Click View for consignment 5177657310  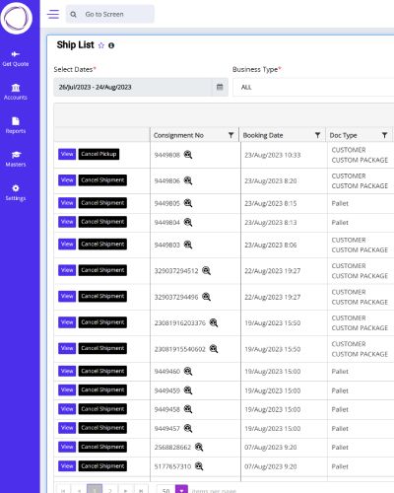[x=67, y=465]
